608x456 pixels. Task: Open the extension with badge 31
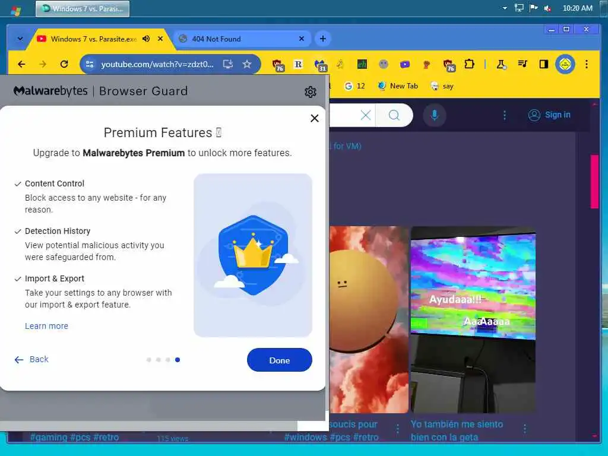pyautogui.click(x=320, y=65)
